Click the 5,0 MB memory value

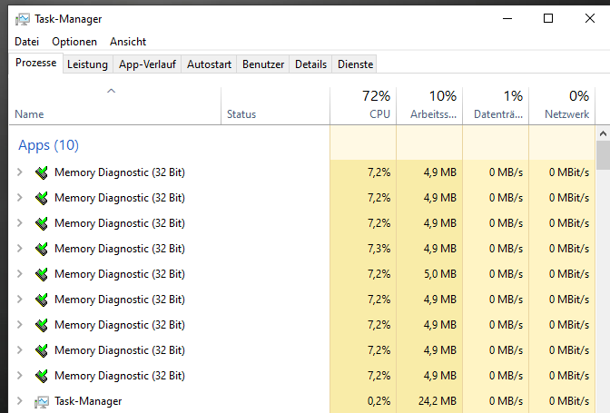(x=440, y=274)
